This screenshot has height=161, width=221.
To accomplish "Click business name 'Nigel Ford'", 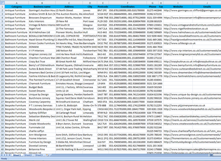I will pos(42,29).
